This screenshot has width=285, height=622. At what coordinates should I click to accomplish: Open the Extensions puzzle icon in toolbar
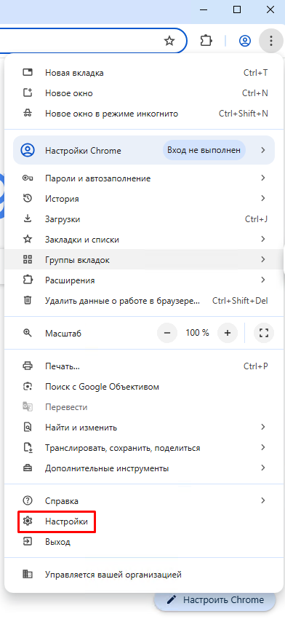pyautogui.click(x=206, y=41)
